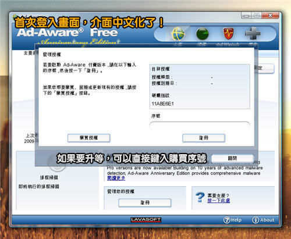The height and width of the screenshot is (239, 291).
Task: Select the green radar scan icon
Action: (203, 34)
